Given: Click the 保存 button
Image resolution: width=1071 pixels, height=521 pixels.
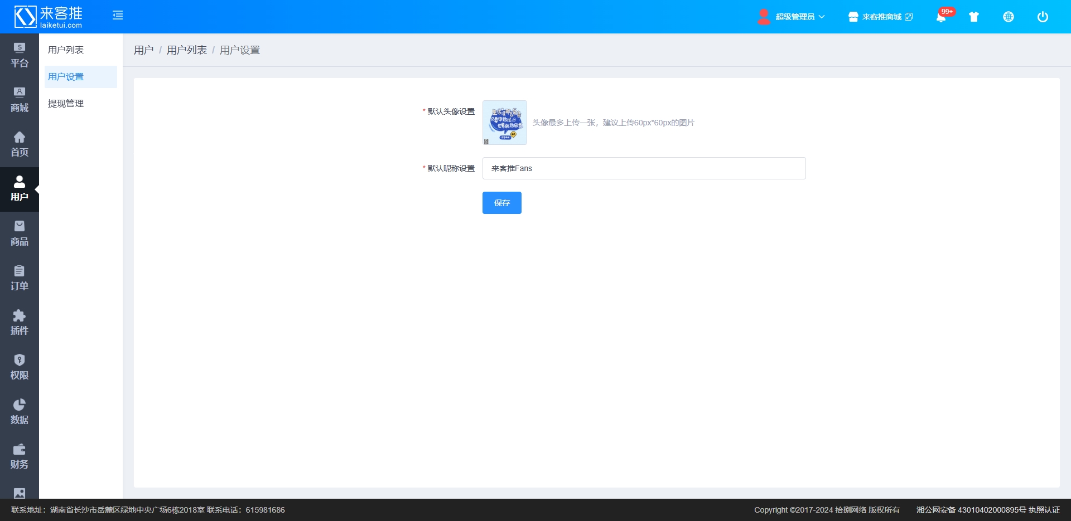Looking at the screenshot, I should 501,203.
